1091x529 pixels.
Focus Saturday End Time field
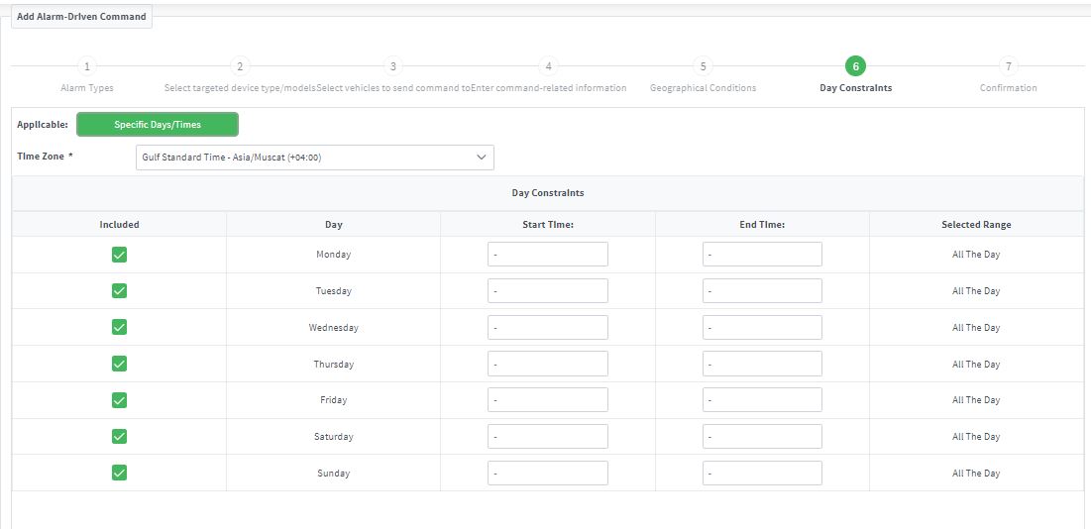click(x=762, y=437)
